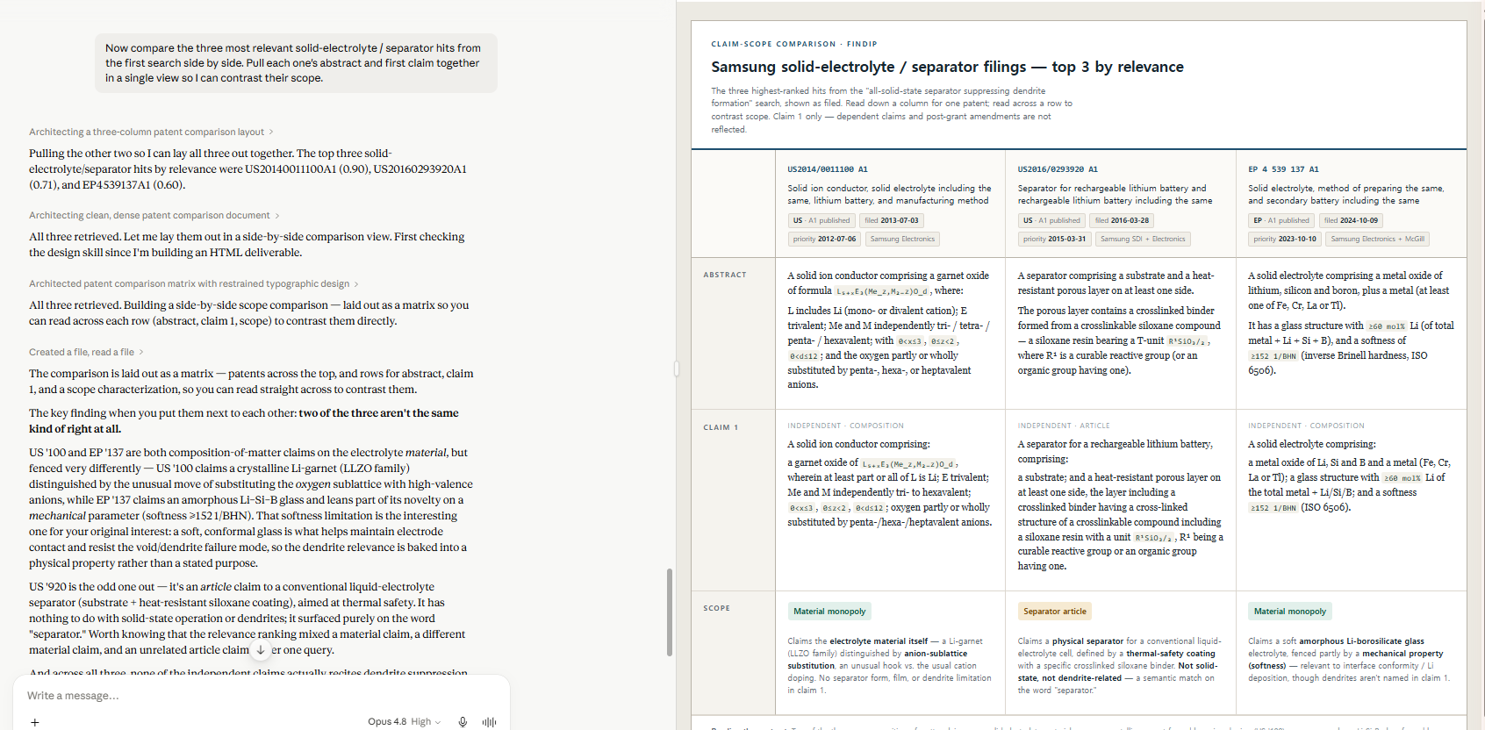1485x730 pixels.
Task: Click the 'priority 2012-07-06' tag
Action: coord(824,239)
